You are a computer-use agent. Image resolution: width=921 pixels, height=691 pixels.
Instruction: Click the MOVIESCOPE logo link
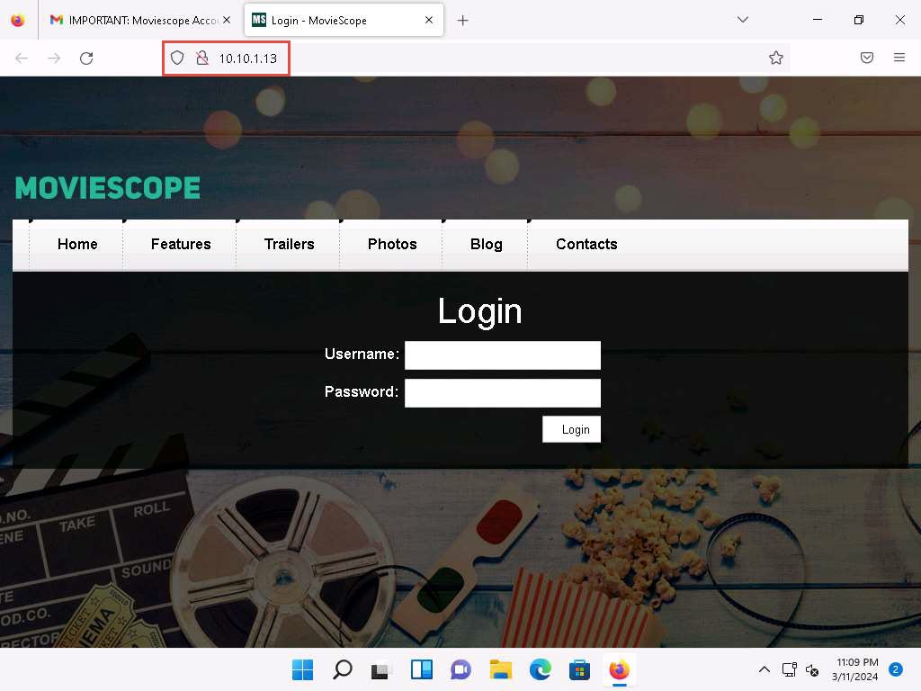(x=108, y=188)
